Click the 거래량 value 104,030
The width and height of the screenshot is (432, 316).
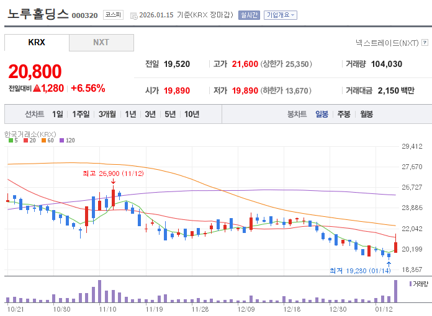(x=387, y=64)
